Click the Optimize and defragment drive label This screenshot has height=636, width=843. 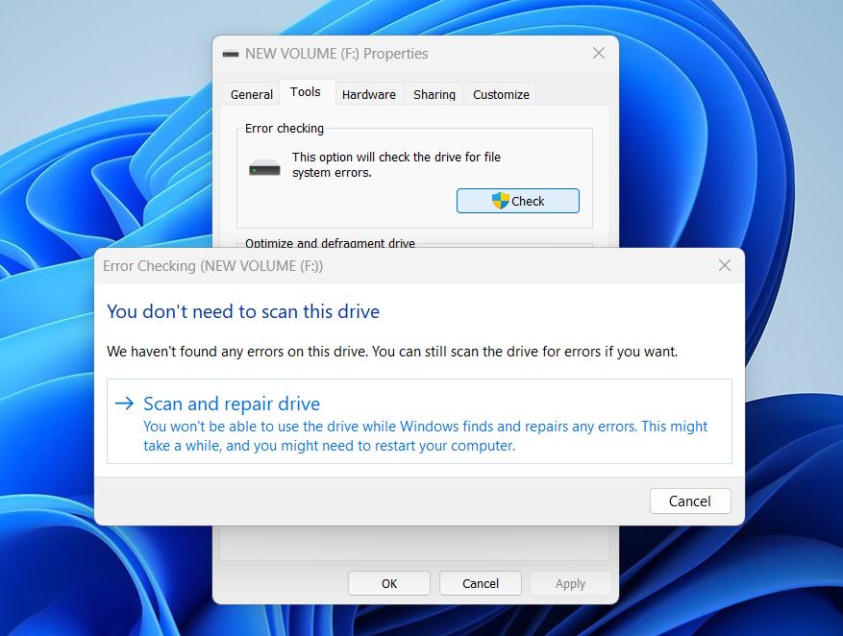pos(330,243)
